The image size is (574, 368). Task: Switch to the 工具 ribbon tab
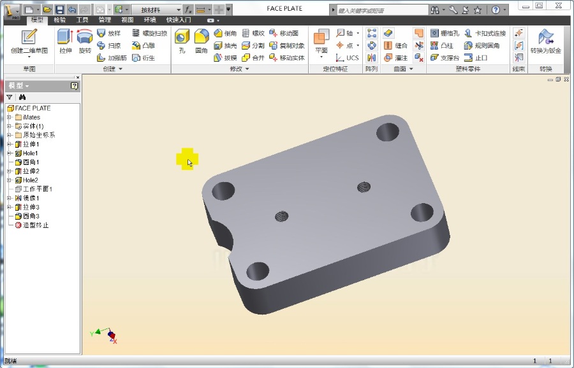click(82, 20)
